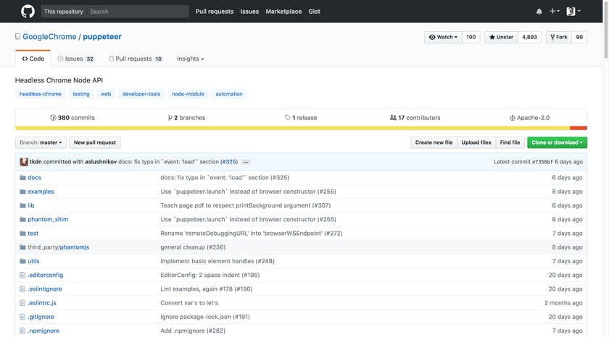Click the phantom_shim folder icon
Screen dimensions: 609x337
(x=22, y=220)
